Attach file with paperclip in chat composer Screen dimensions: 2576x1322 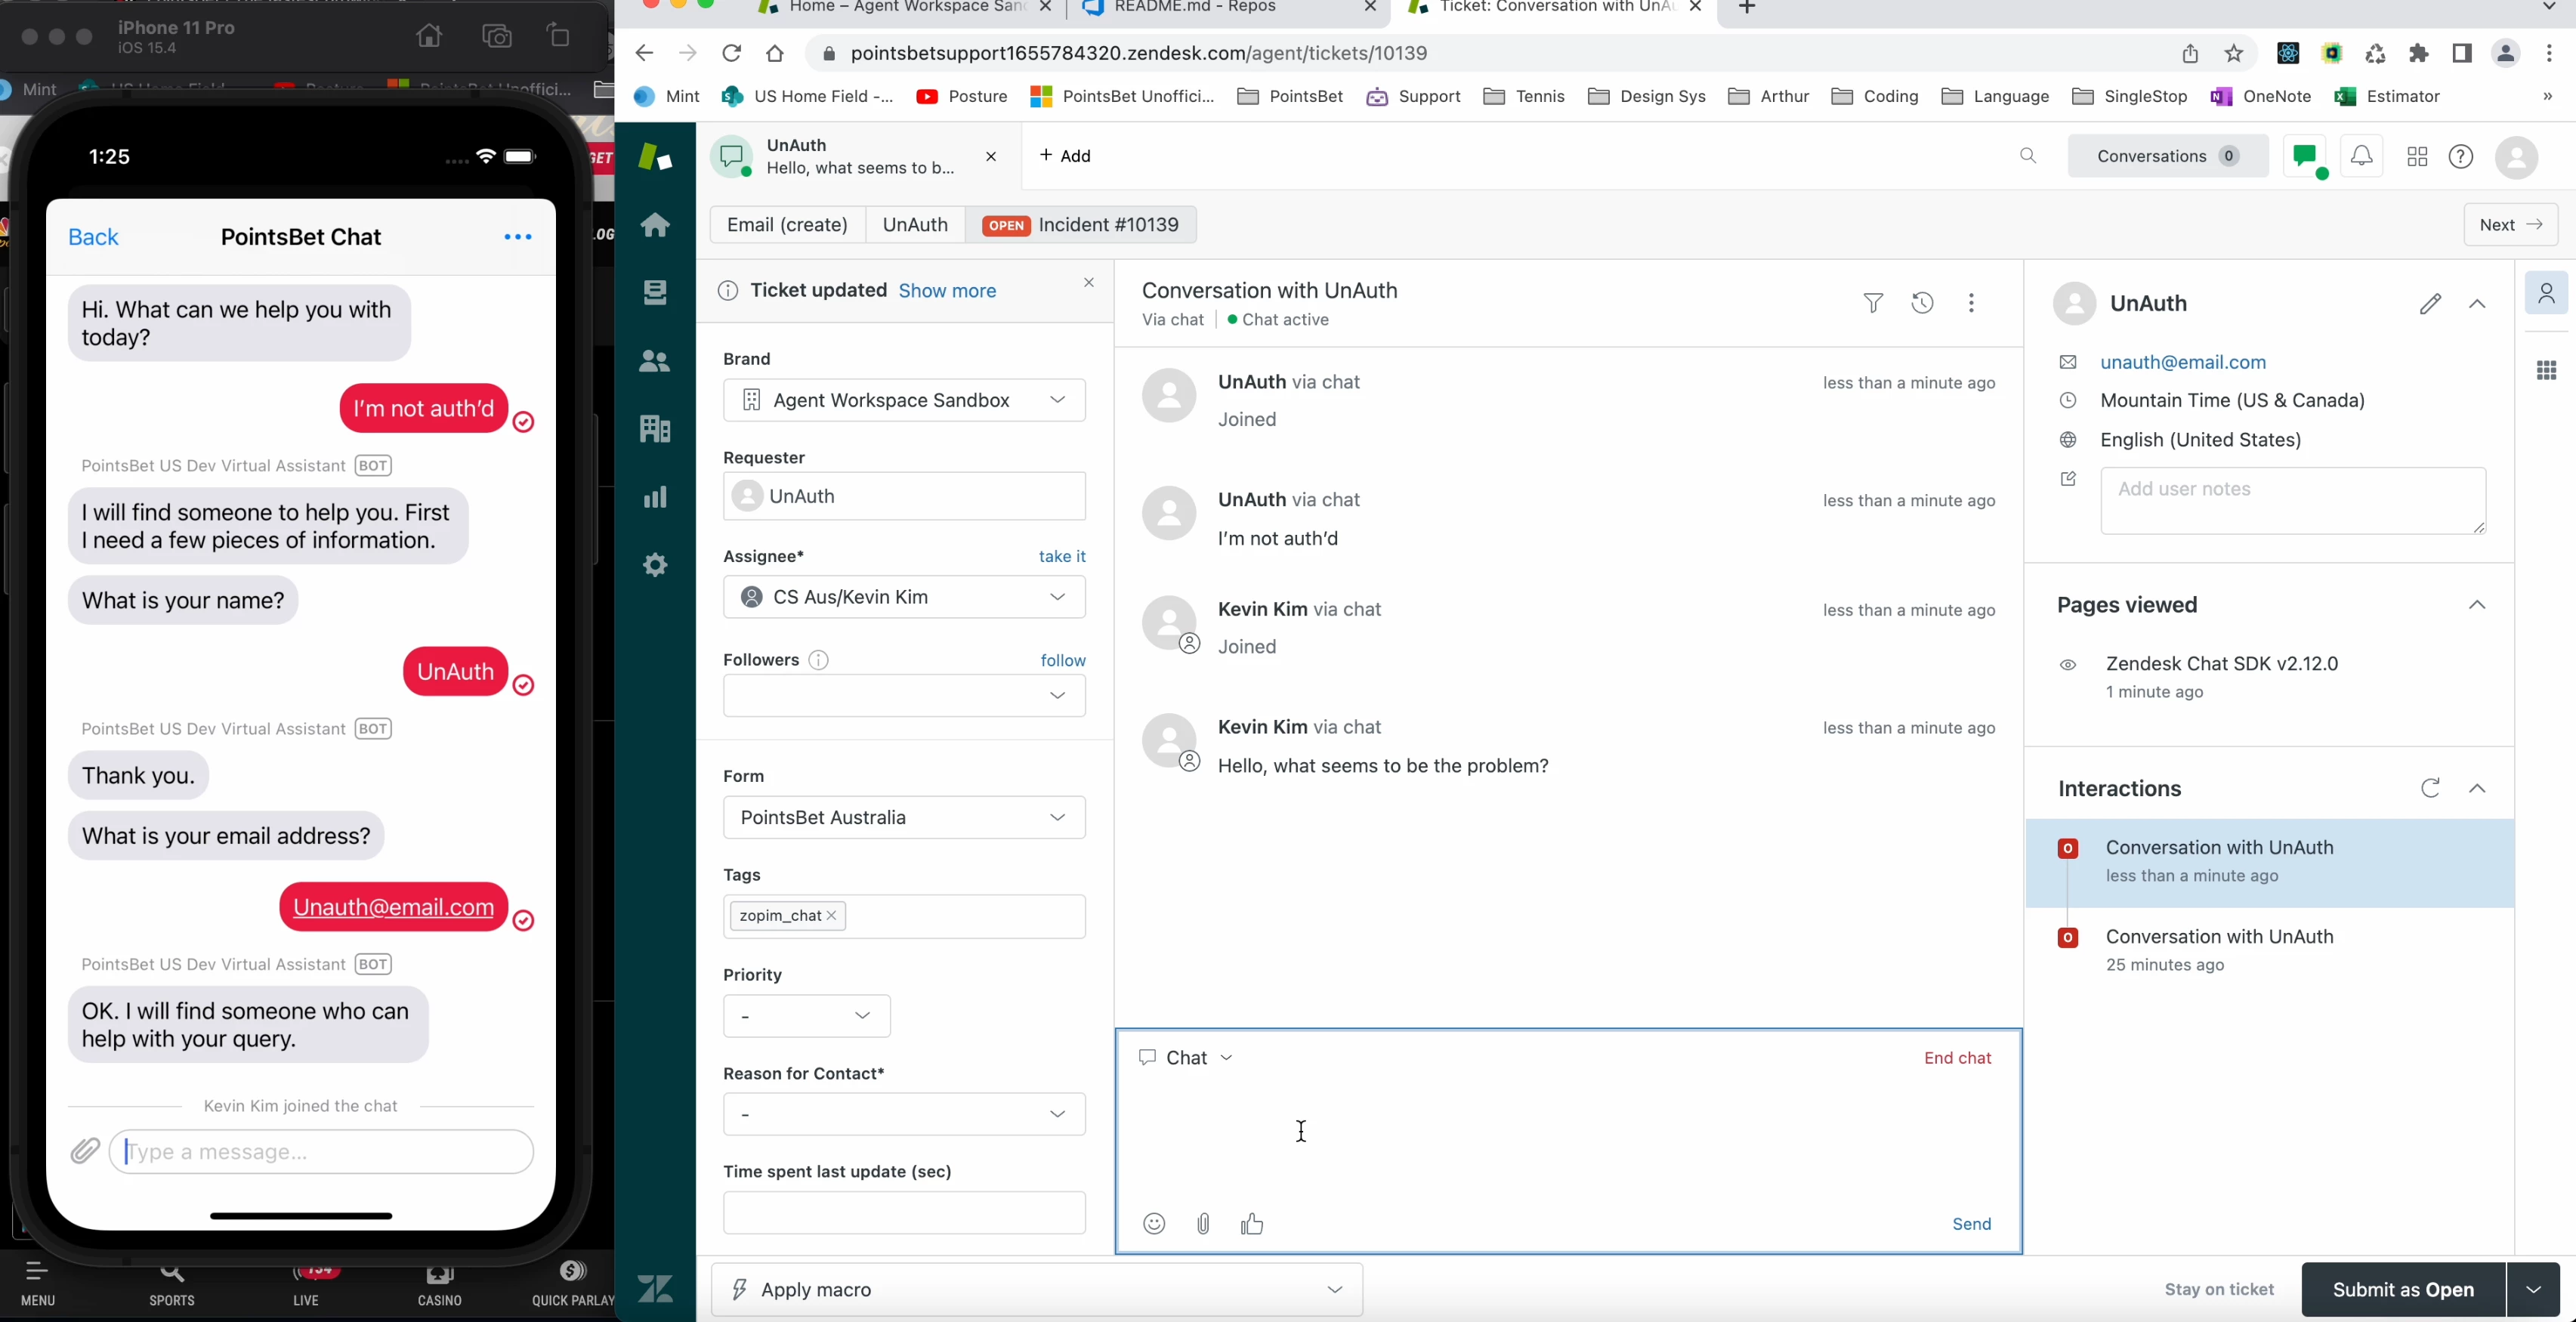(1203, 1224)
